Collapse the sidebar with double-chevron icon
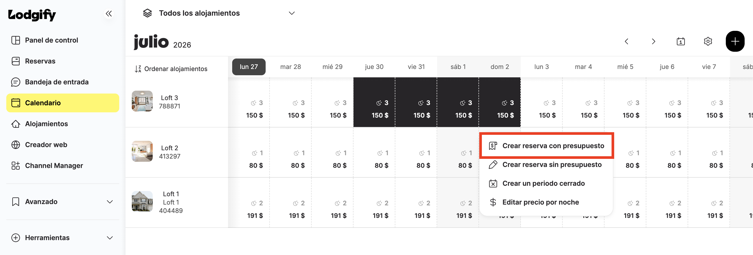The image size is (753, 255). (x=109, y=13)
